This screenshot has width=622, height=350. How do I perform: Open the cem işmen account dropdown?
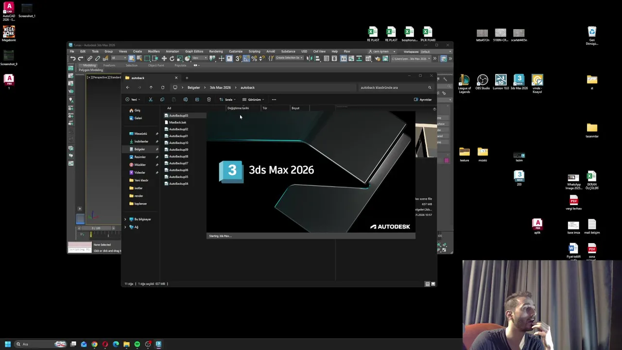tap(381, 52)
